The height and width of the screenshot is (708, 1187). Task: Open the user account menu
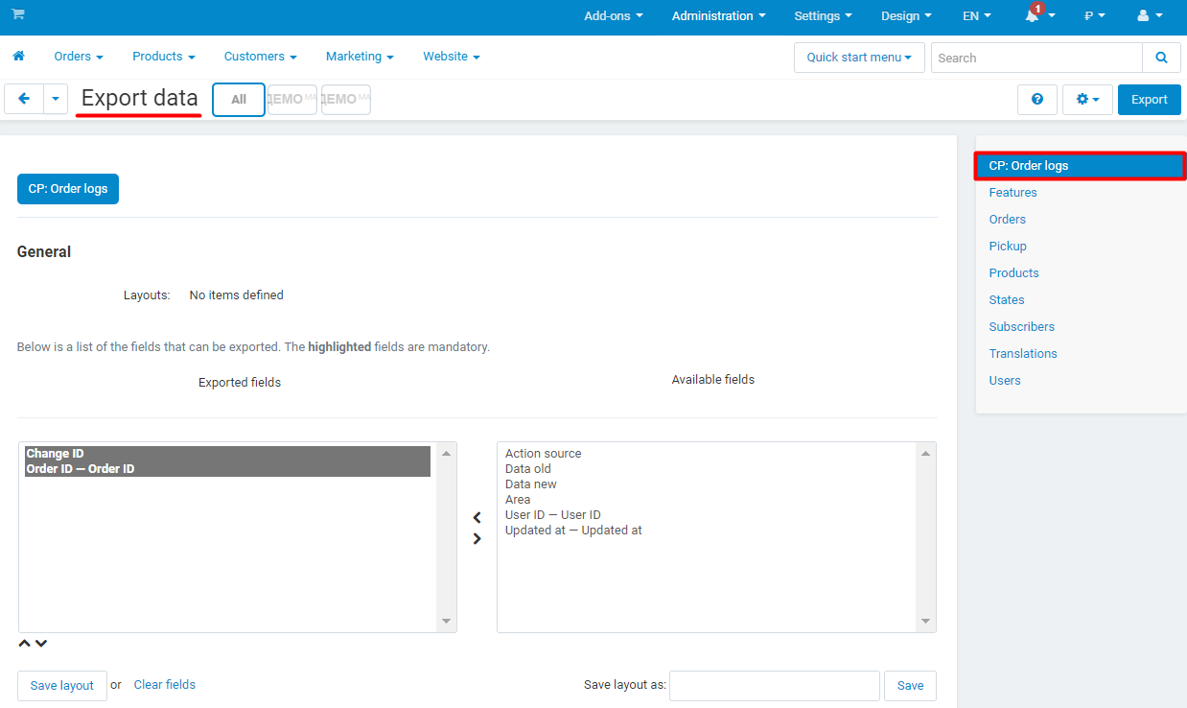pos(1149,15)
